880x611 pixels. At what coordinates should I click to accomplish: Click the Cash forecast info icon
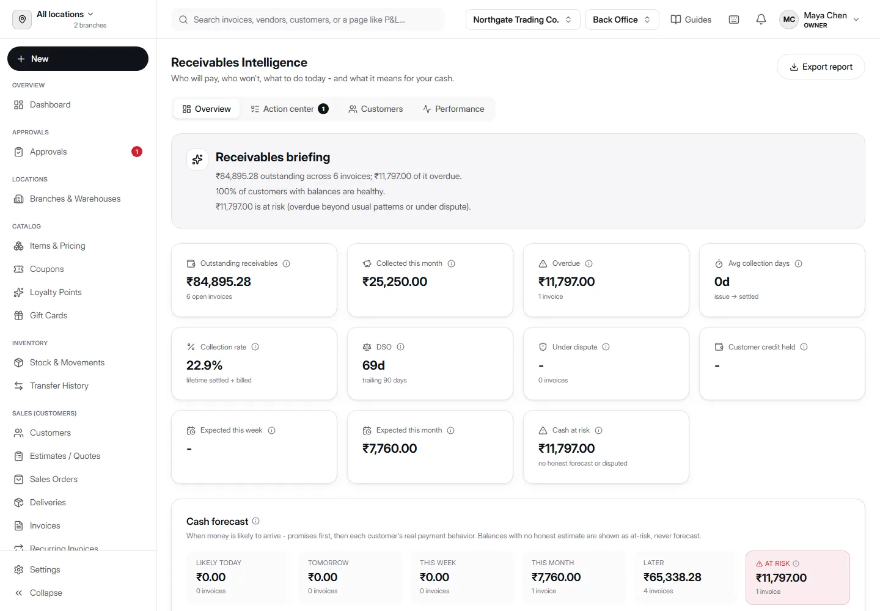click(x=255, y=521)
